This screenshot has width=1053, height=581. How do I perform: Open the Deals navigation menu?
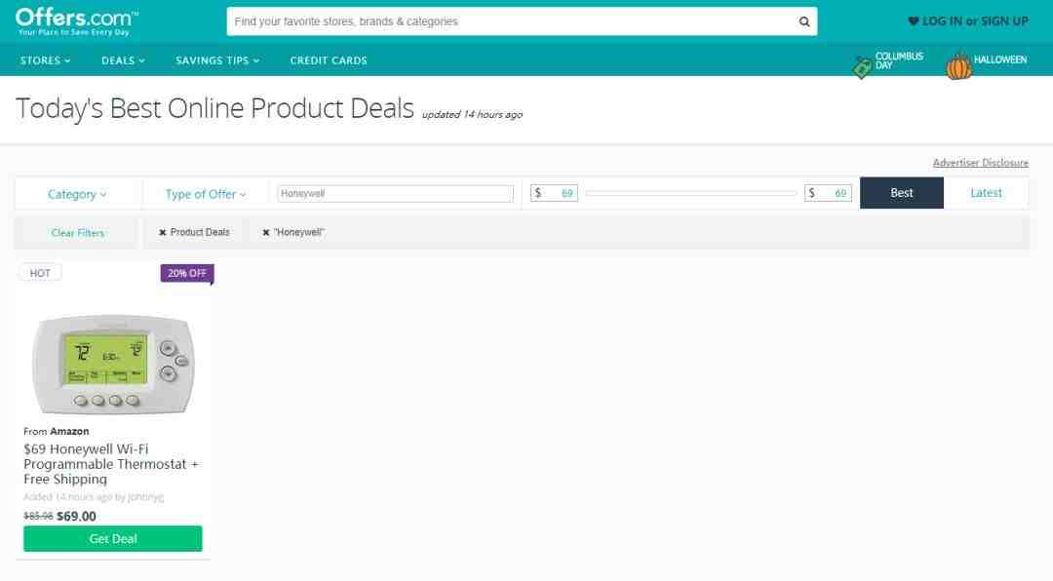[123, 60]
